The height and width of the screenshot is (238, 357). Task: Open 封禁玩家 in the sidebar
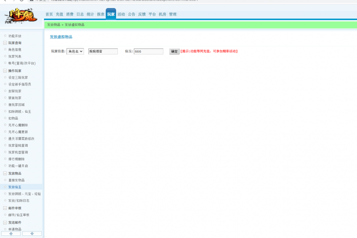click(15, 91)
